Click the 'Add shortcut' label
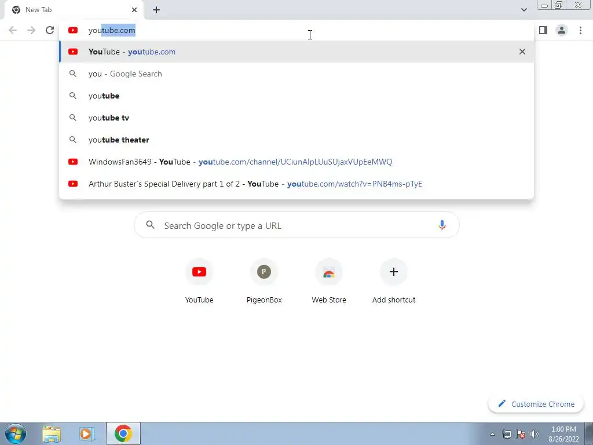Screen dimensions: 593x445 pyautogui.click(x=394, y=300)
